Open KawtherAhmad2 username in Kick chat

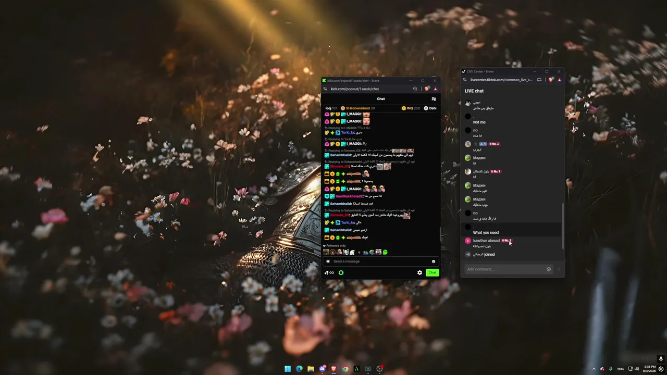pos(349,196)
